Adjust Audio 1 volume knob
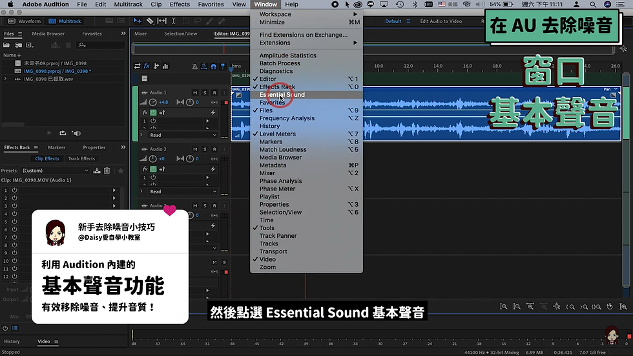The width and height of the screenshot is (633, 356). click(x=152, y=103)
